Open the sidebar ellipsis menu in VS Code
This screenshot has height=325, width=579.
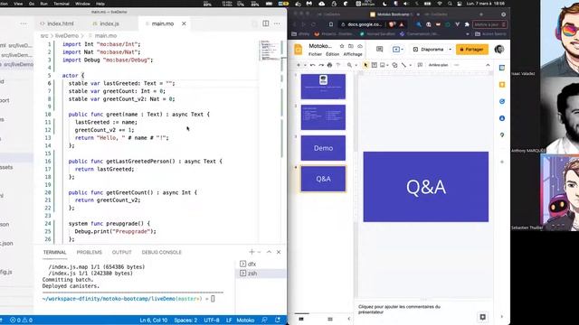(24, 23)
